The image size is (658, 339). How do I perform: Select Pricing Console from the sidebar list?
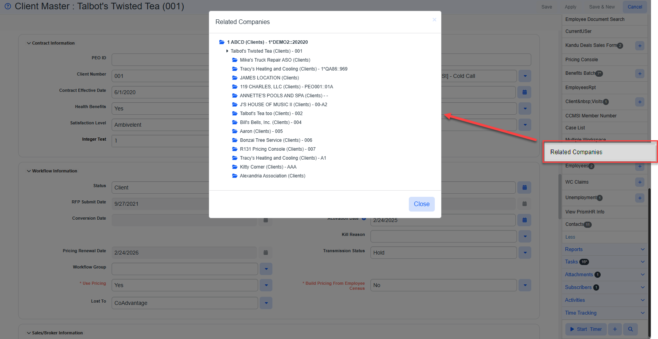coord(581,60)
